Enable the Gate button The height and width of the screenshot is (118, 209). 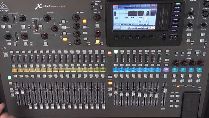9,44
